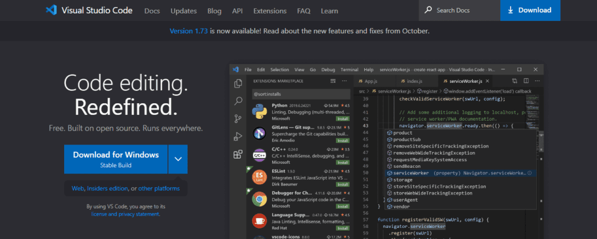
Task: Install the ESLint extension
Action: [x=343, y=184]
